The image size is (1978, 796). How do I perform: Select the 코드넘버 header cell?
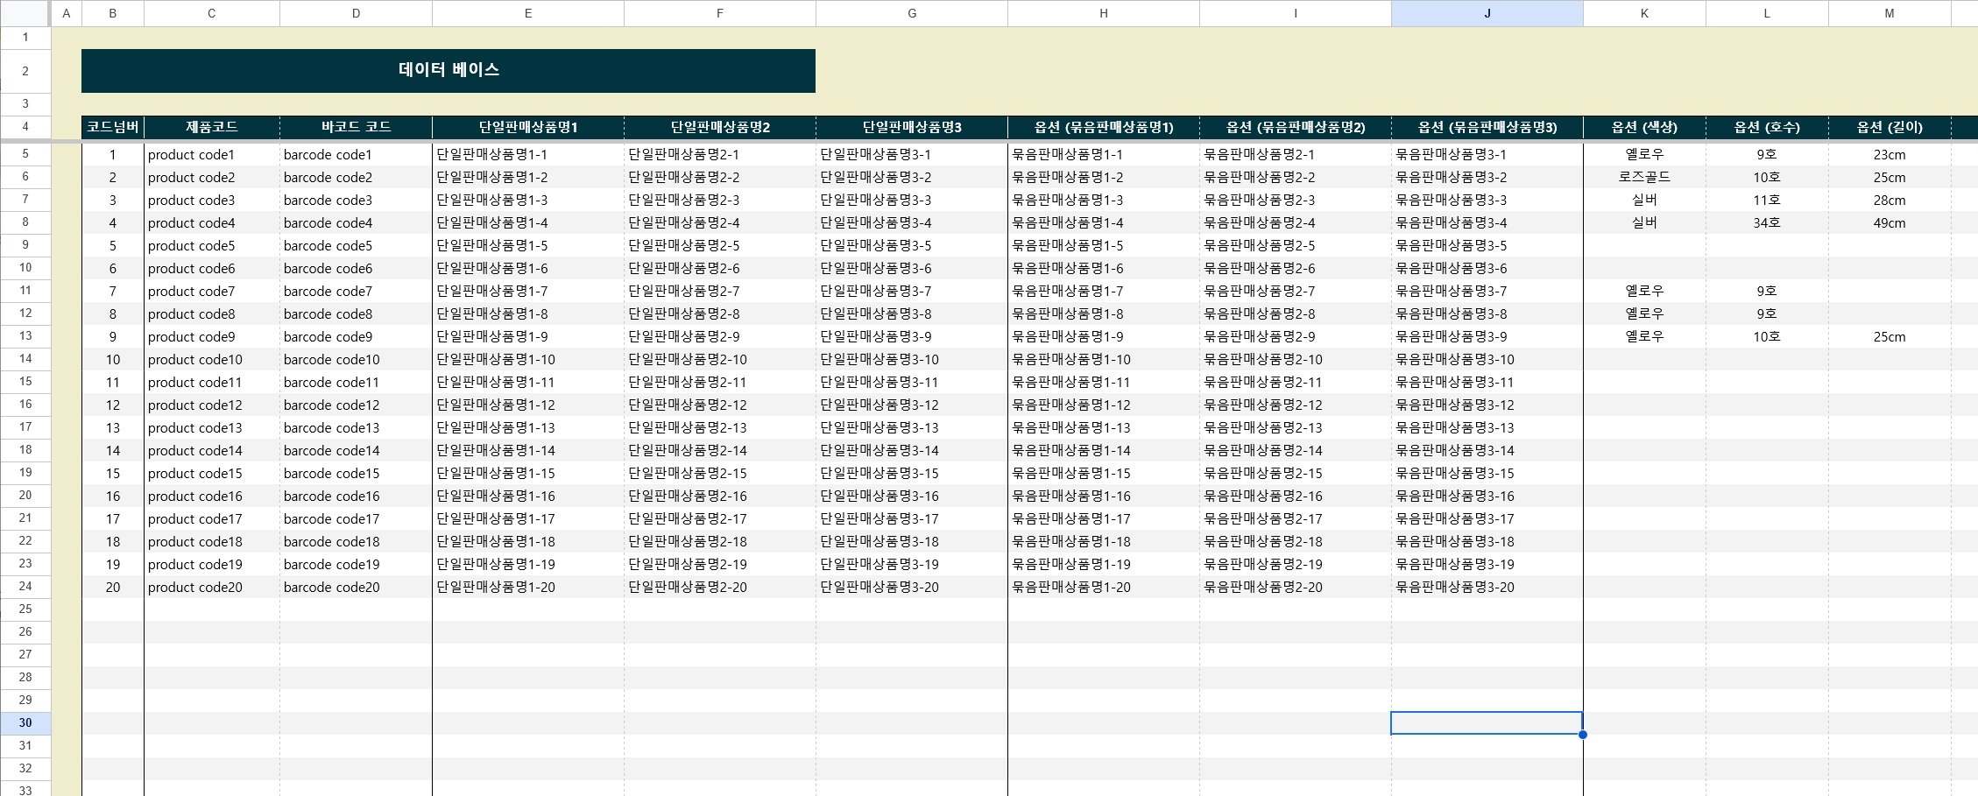(112, 127)
